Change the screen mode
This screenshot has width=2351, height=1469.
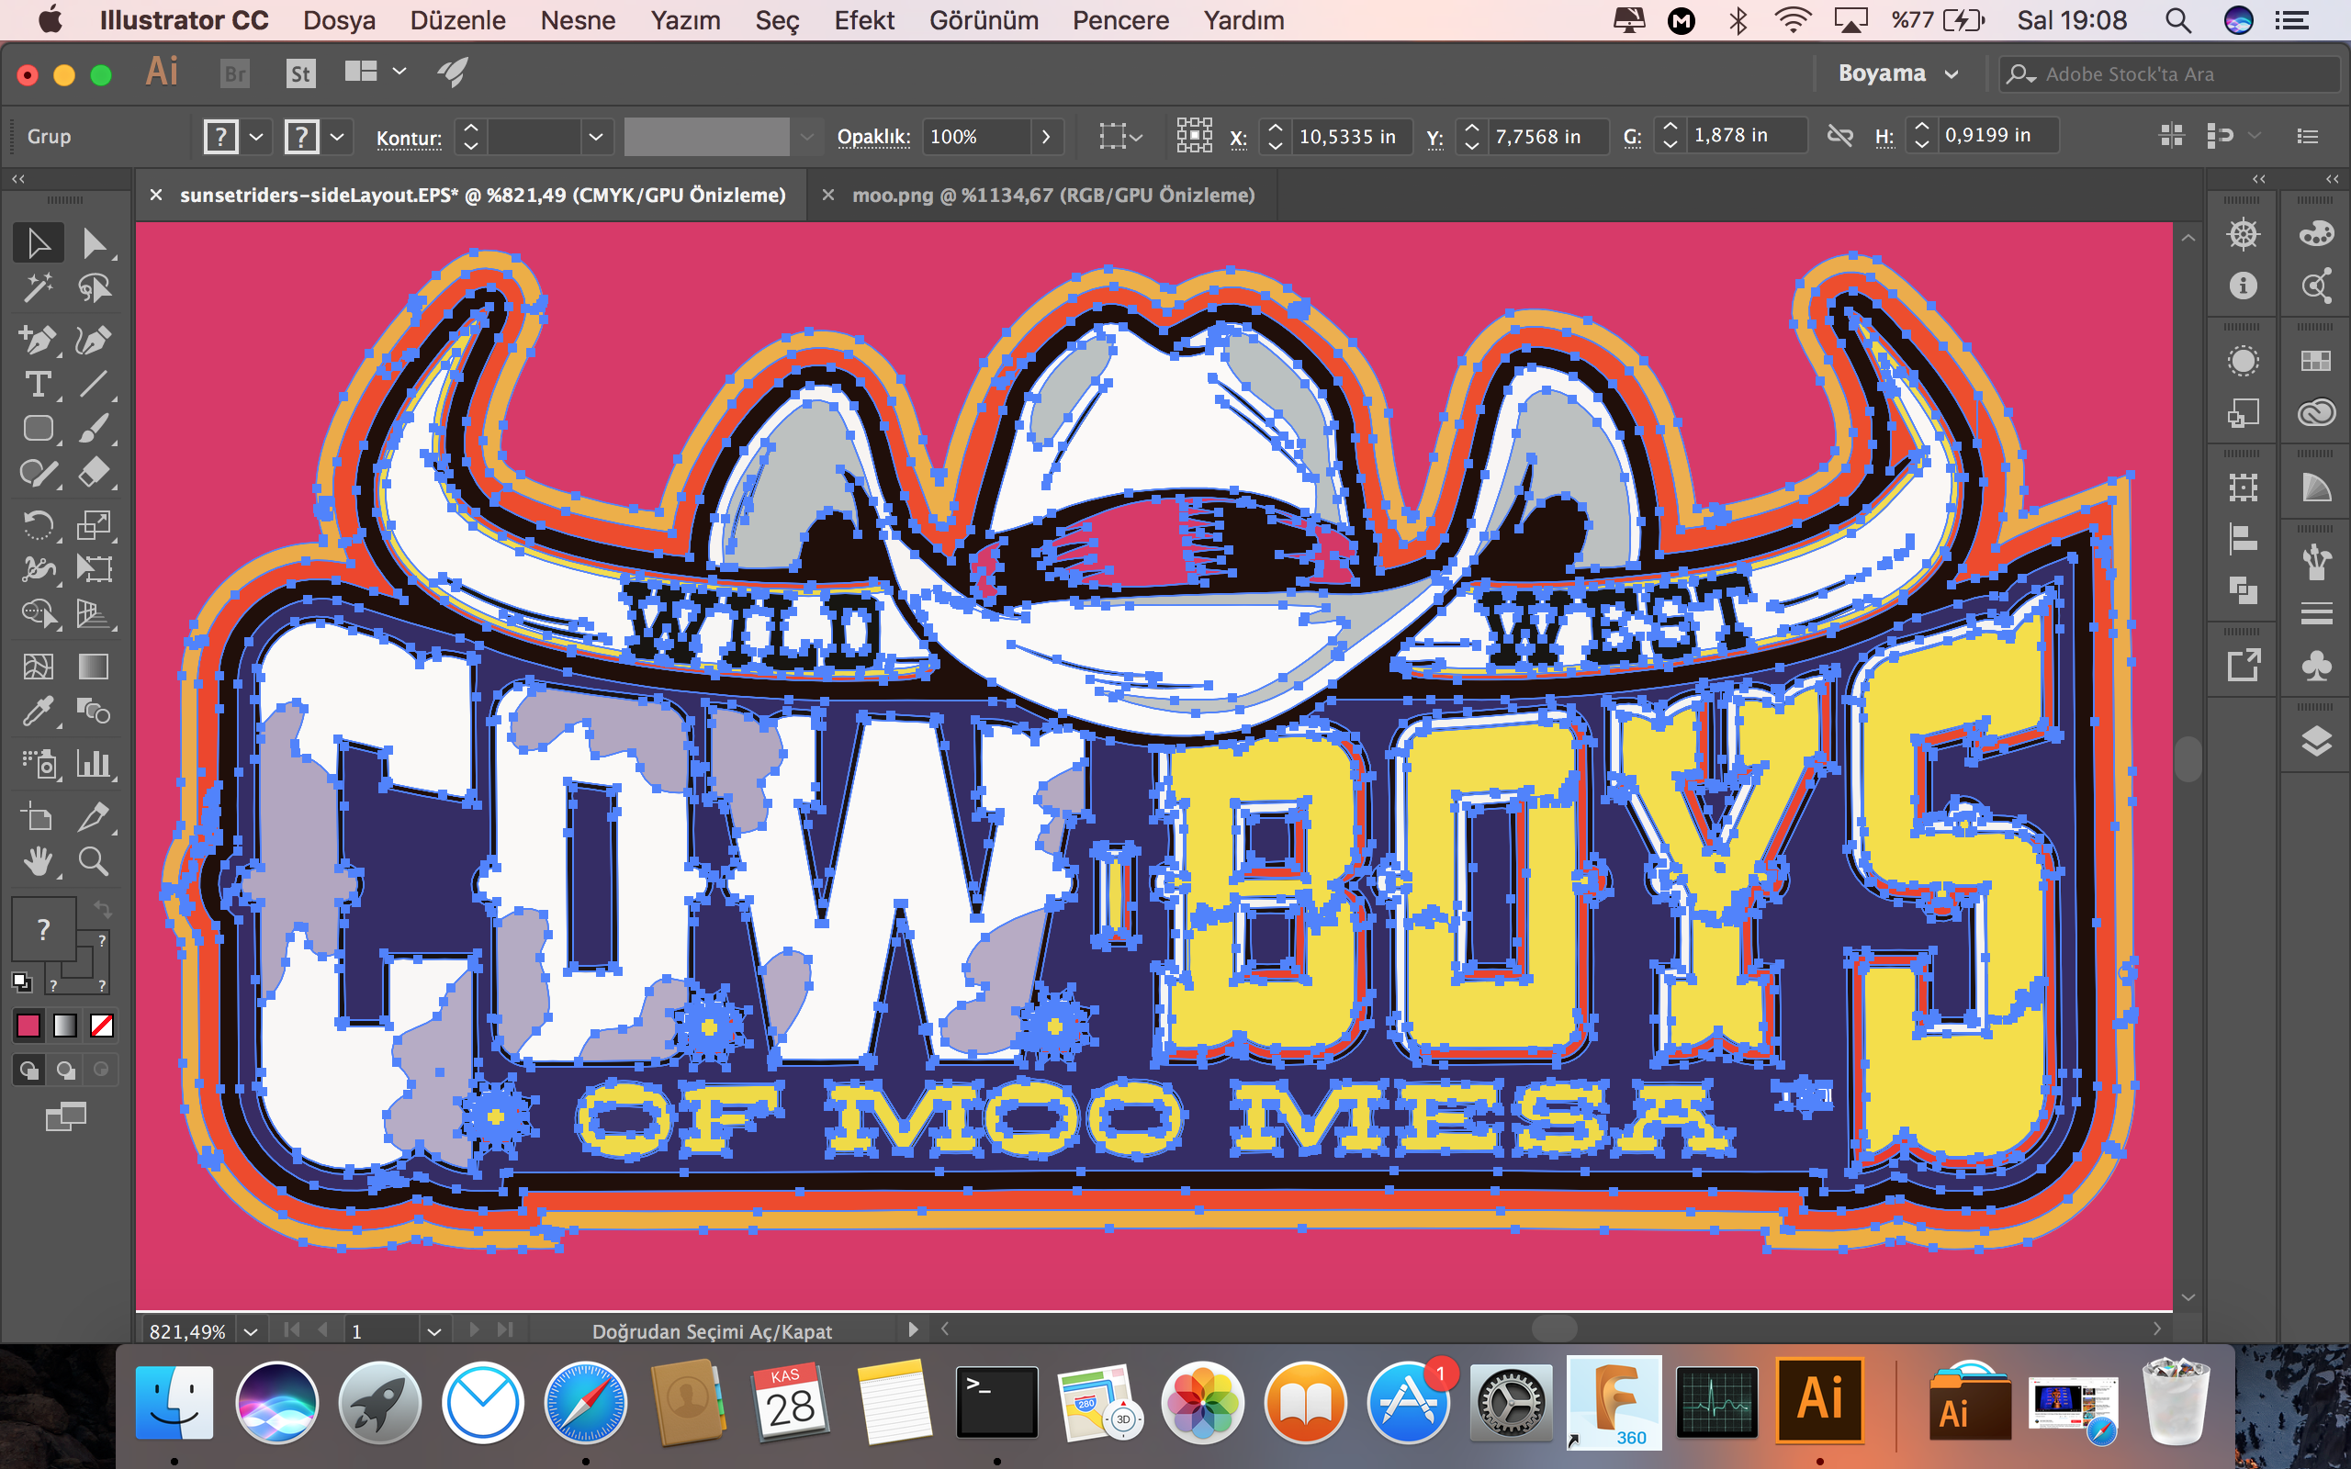66,1117
